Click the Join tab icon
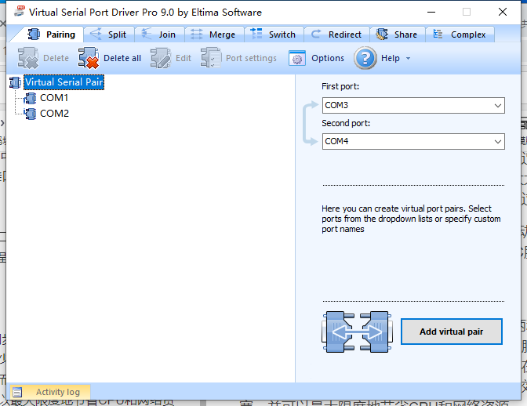Viewport: 527px width, 406px height. [x=146, y=34]
